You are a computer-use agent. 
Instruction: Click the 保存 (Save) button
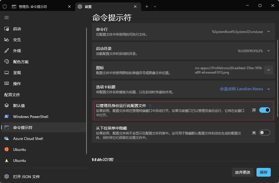263,172
